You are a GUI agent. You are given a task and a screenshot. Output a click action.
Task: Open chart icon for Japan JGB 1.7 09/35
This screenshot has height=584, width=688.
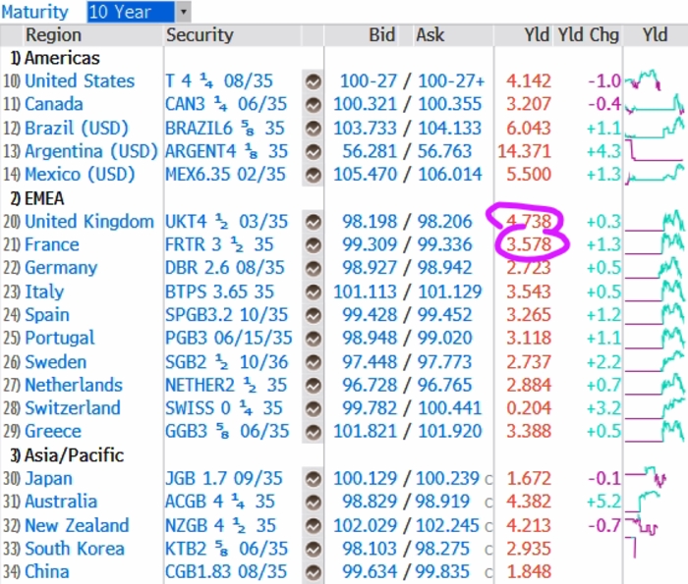coord(314,479)
